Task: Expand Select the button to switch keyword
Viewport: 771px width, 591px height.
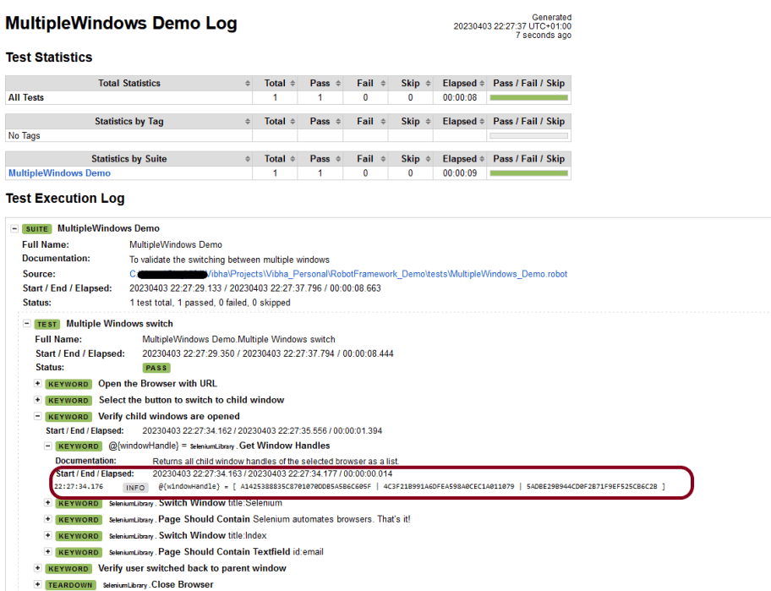Action: [38, 400]
